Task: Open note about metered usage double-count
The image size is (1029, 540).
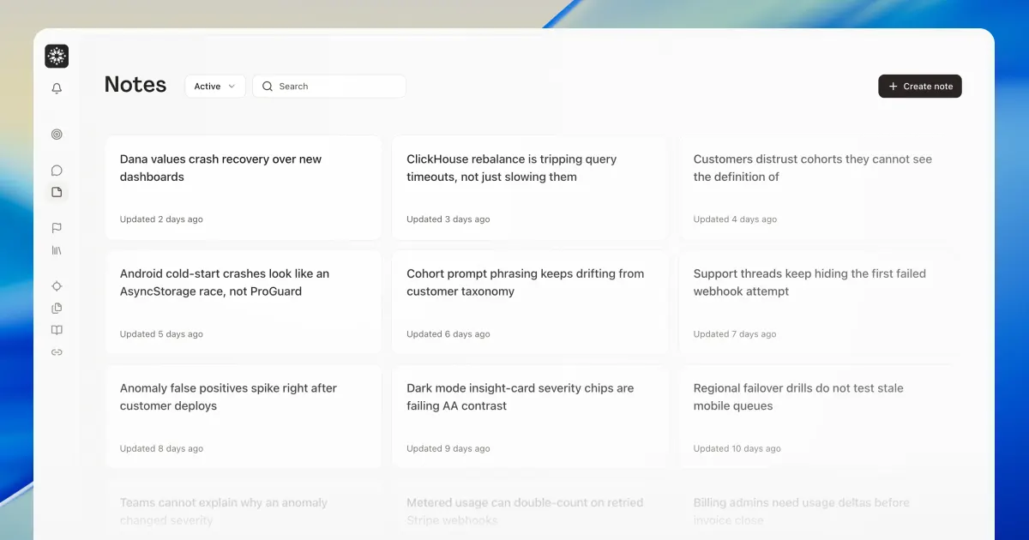Action: click(530, 511)
